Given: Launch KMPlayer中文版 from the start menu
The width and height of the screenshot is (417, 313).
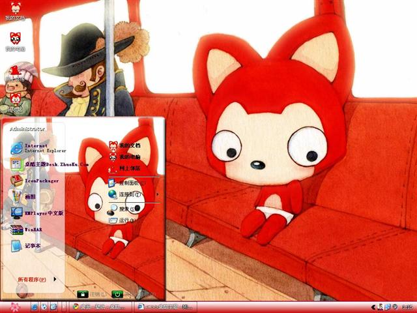Looking at the screenshot, I should [37, 213].
